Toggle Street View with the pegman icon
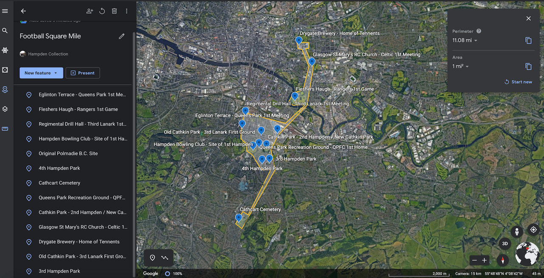Screen dimensions: 544x278 [517, 232]
